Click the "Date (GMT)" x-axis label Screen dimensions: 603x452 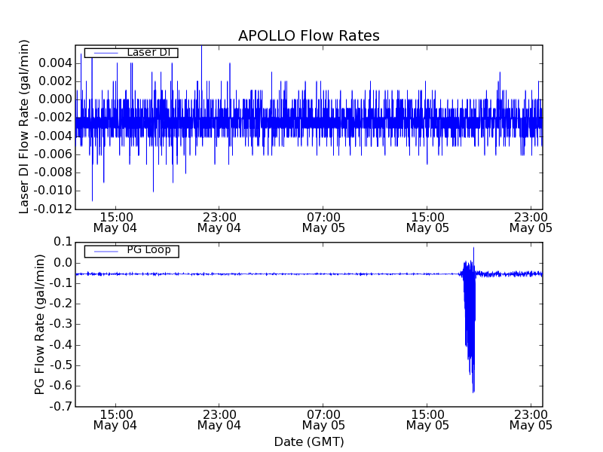tap(308, 441)
